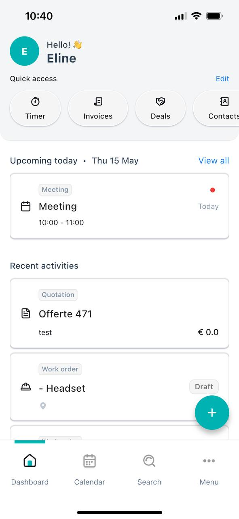This screenshot has width=239, height=519.
Task: Tap the red dot on Meeting card
Action: pos(213,190)
